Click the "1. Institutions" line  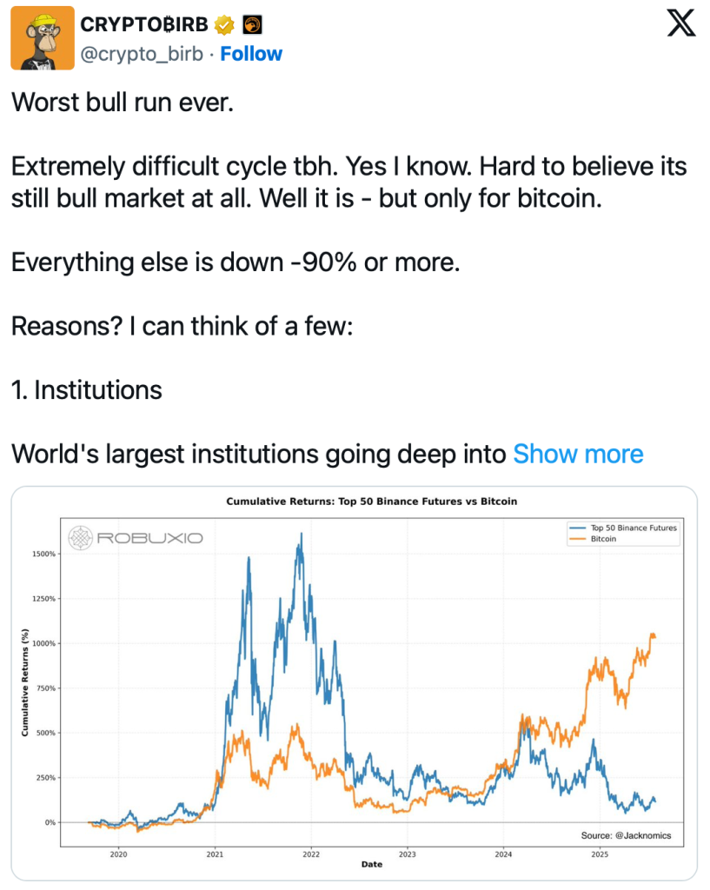pyautogui.click(x=86, y=390)
